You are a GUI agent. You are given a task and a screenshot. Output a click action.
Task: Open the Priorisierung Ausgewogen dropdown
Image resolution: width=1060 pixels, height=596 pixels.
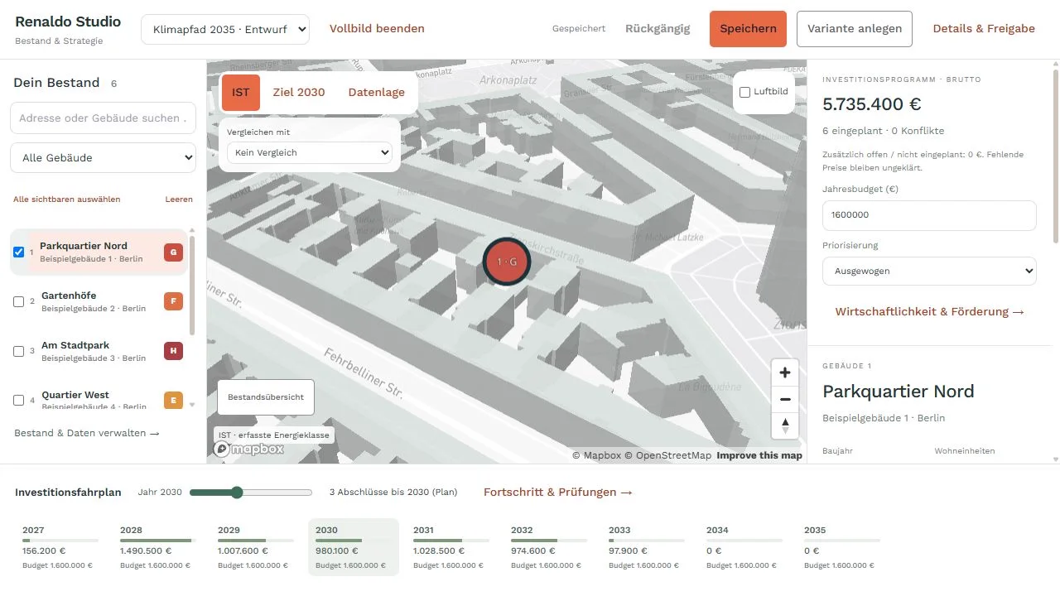(x=929, y=271)
